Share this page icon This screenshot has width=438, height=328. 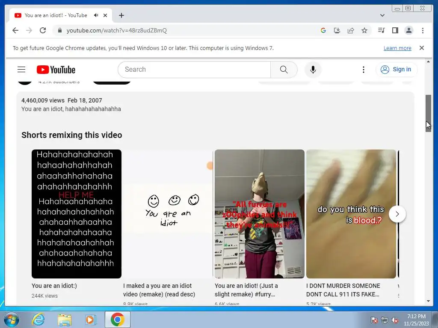pyautogui.click(x=351, y=30)
